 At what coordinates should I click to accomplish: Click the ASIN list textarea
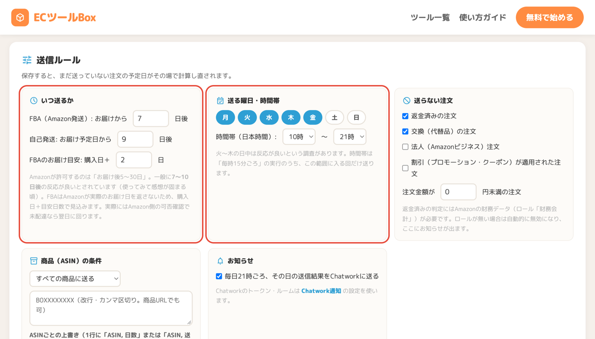[x=111, y=308]
